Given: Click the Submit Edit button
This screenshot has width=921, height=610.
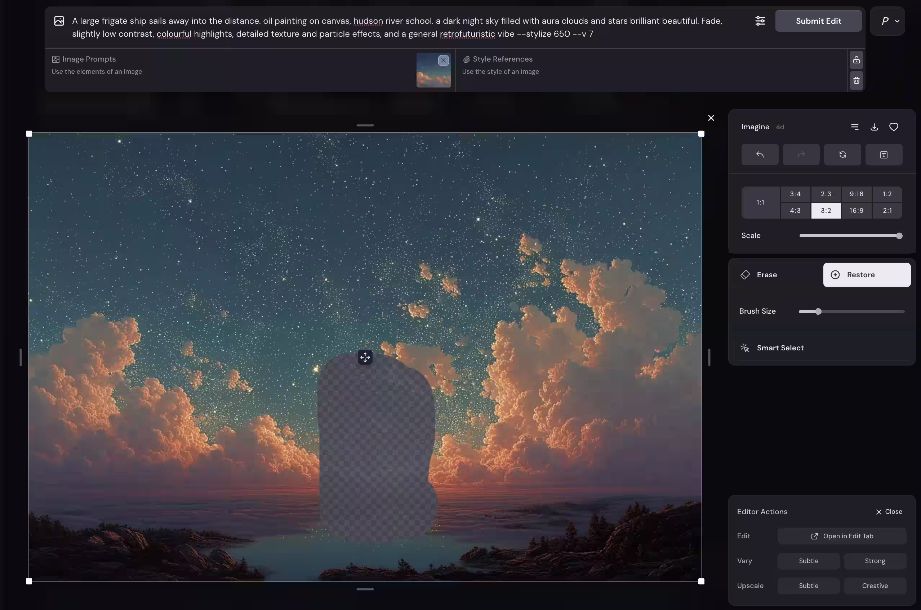Looking at the screenshot, I should click(x=818, y=21).
